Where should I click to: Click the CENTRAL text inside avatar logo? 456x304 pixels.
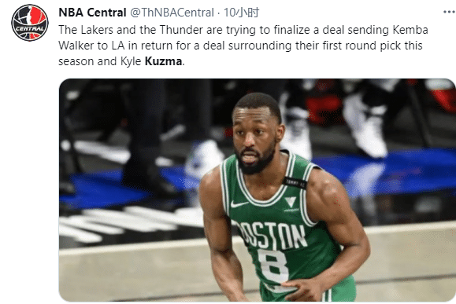(x=30, y=29)
